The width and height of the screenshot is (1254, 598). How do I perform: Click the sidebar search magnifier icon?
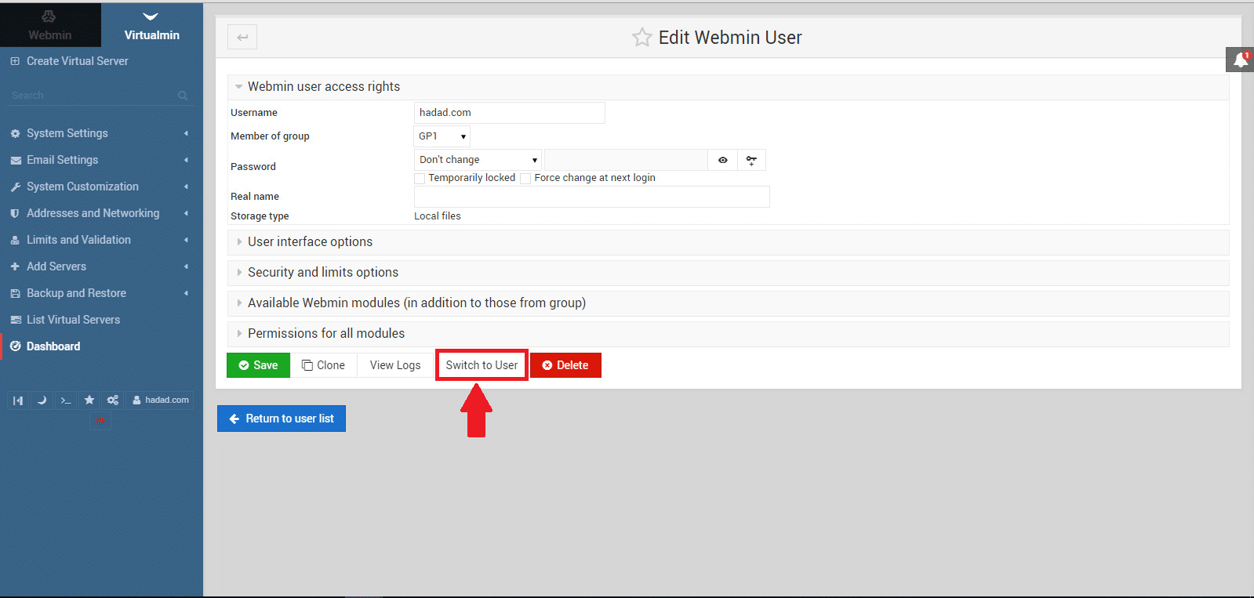tap(183, 96)
